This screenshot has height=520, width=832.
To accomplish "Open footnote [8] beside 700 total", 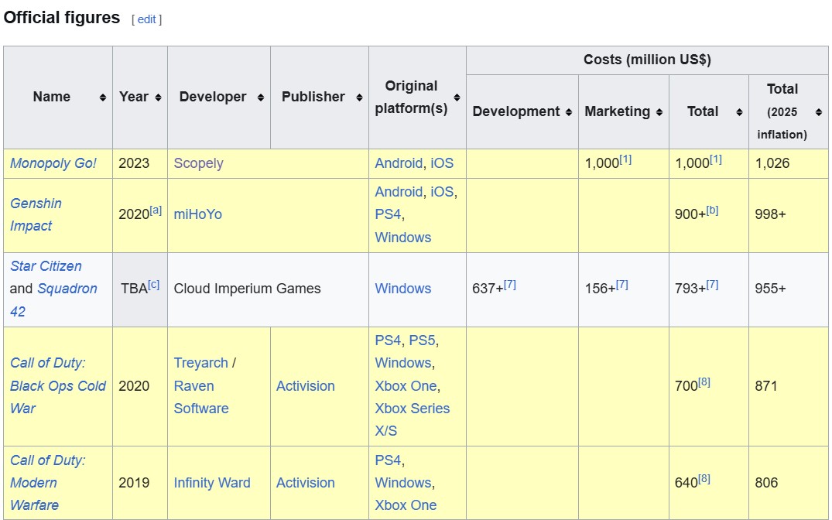I will point(704,382).
